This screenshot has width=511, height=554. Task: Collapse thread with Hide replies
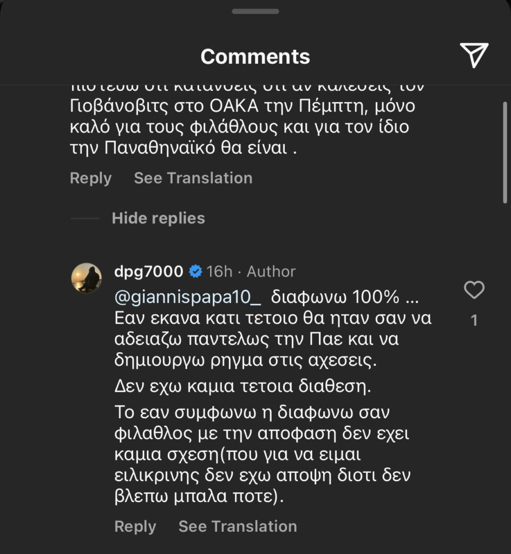[x=158, y=218]
